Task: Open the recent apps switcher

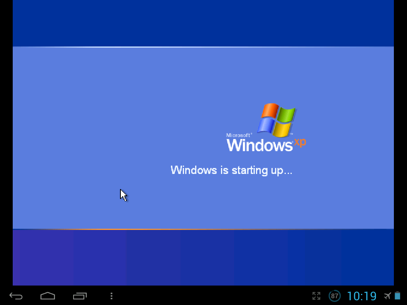Action: [x=80, y=296]
